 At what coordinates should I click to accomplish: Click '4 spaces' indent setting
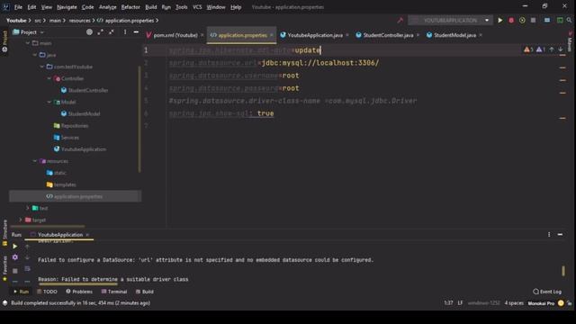pos(514,303)
